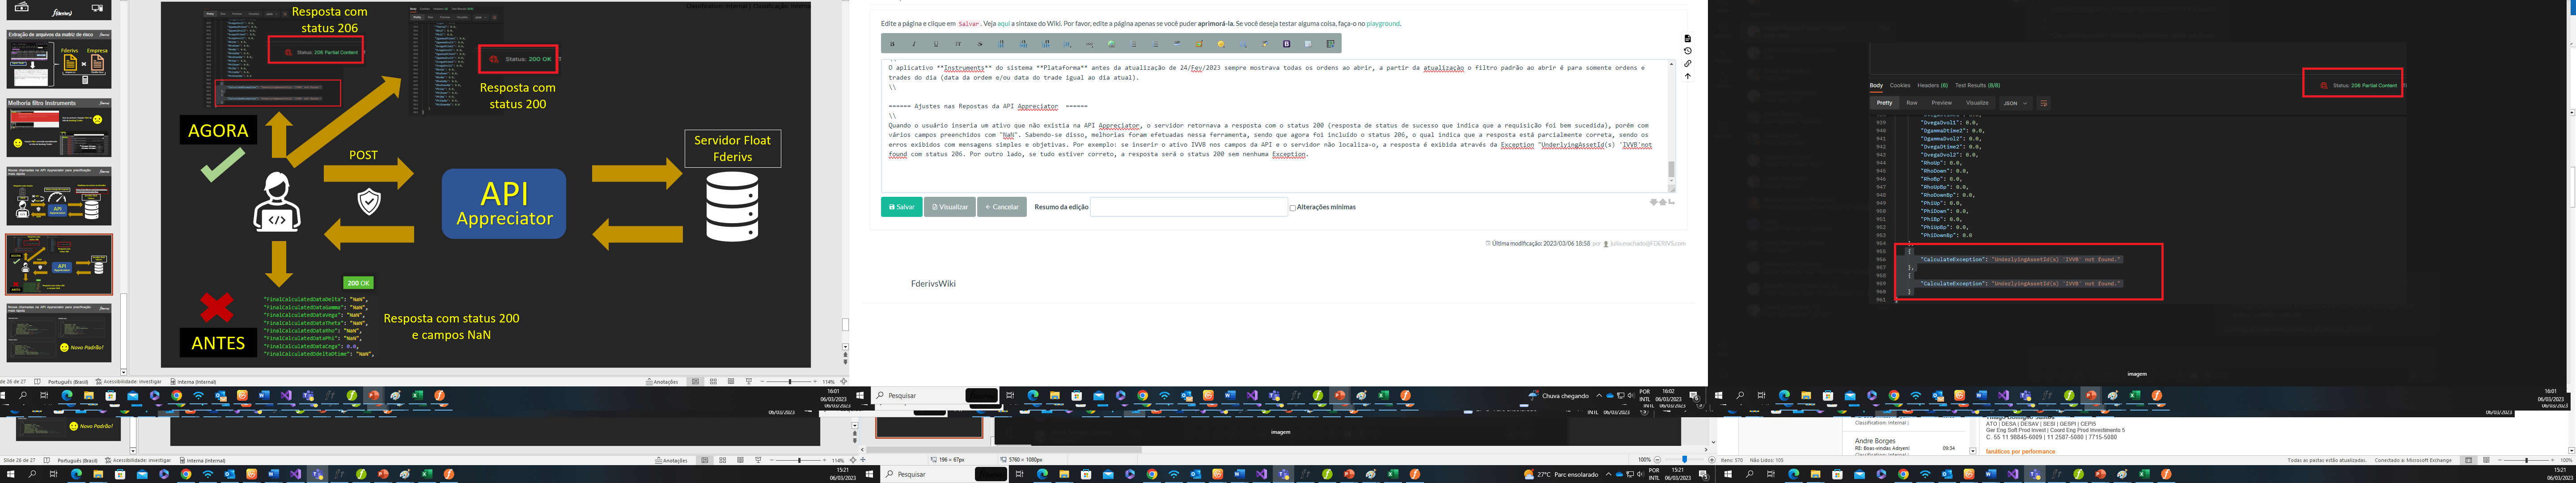
Task: Open slide sorter view in PowerPoint status bar
Action: click(x=713, y=381)
